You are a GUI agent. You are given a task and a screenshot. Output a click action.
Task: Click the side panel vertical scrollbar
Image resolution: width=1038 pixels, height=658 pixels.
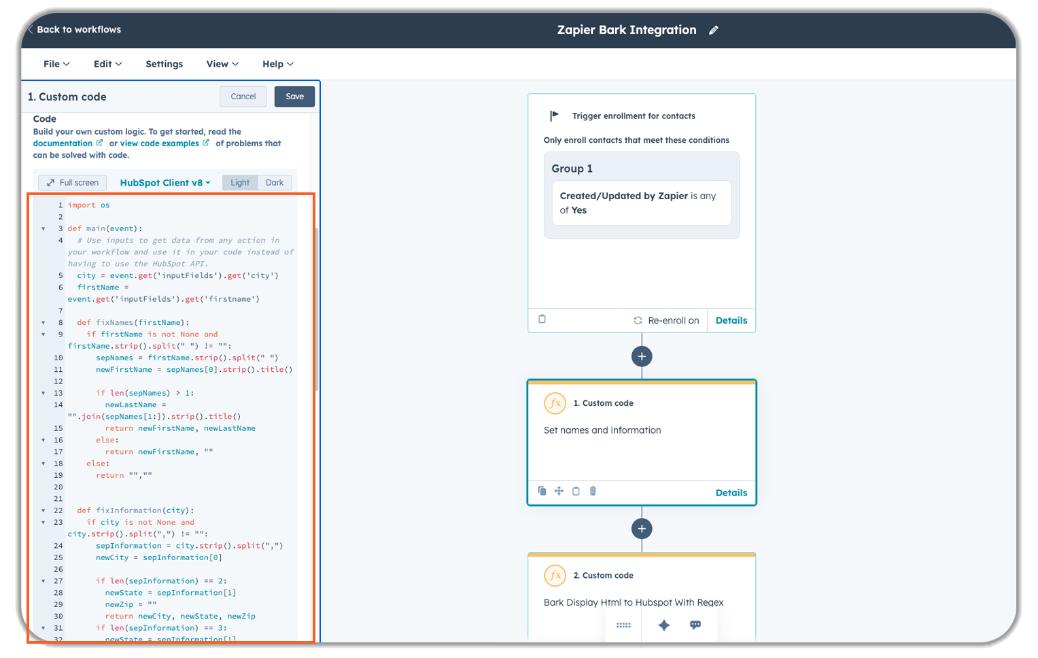click(x=316, y=309)
